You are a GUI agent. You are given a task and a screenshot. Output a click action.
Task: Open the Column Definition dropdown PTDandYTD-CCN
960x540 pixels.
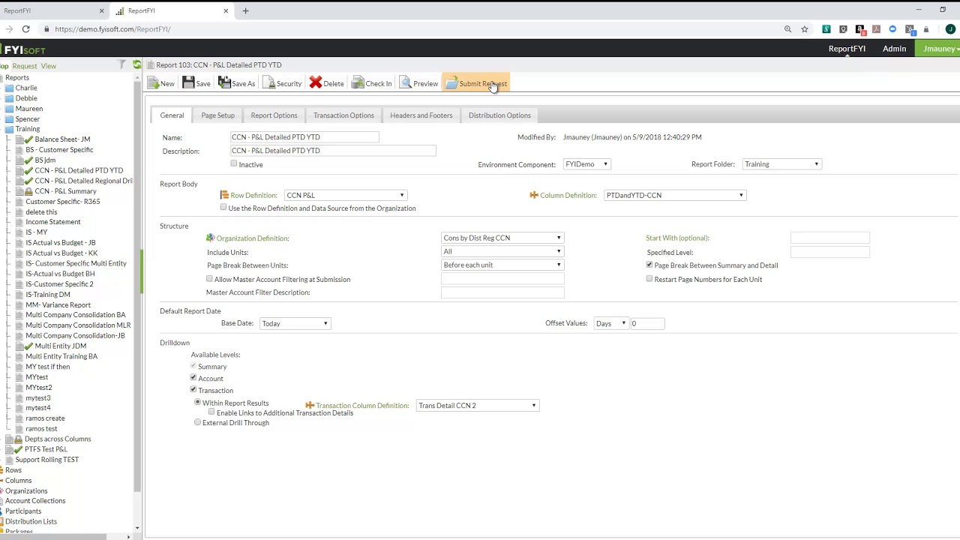[675, 195]
